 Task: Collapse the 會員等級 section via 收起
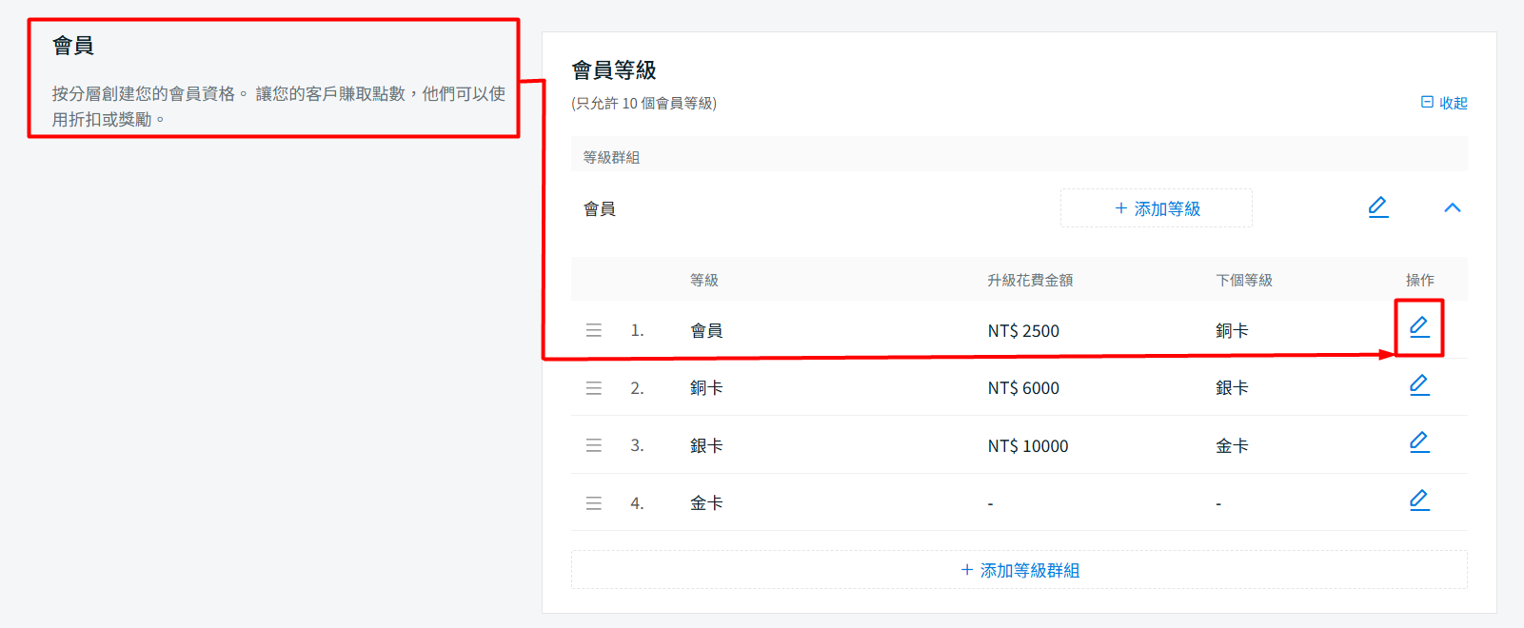pyautogui.click(x=1444, y=103)
